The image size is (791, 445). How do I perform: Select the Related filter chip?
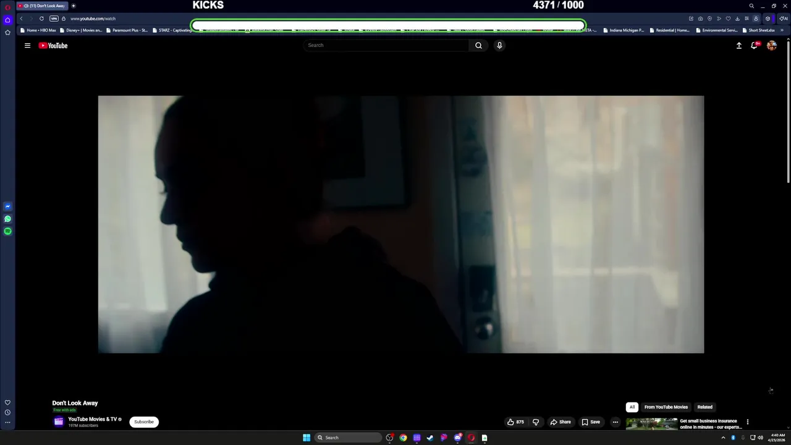pyautogui.click(x=705, y=407)
